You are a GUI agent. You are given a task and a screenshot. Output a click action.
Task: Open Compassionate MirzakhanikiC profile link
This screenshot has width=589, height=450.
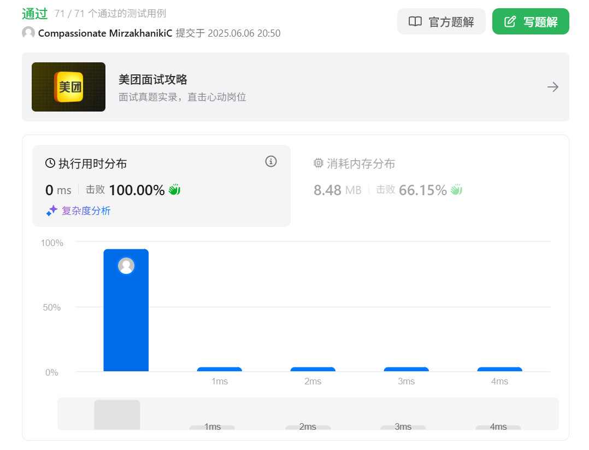[x=105, y=33]
